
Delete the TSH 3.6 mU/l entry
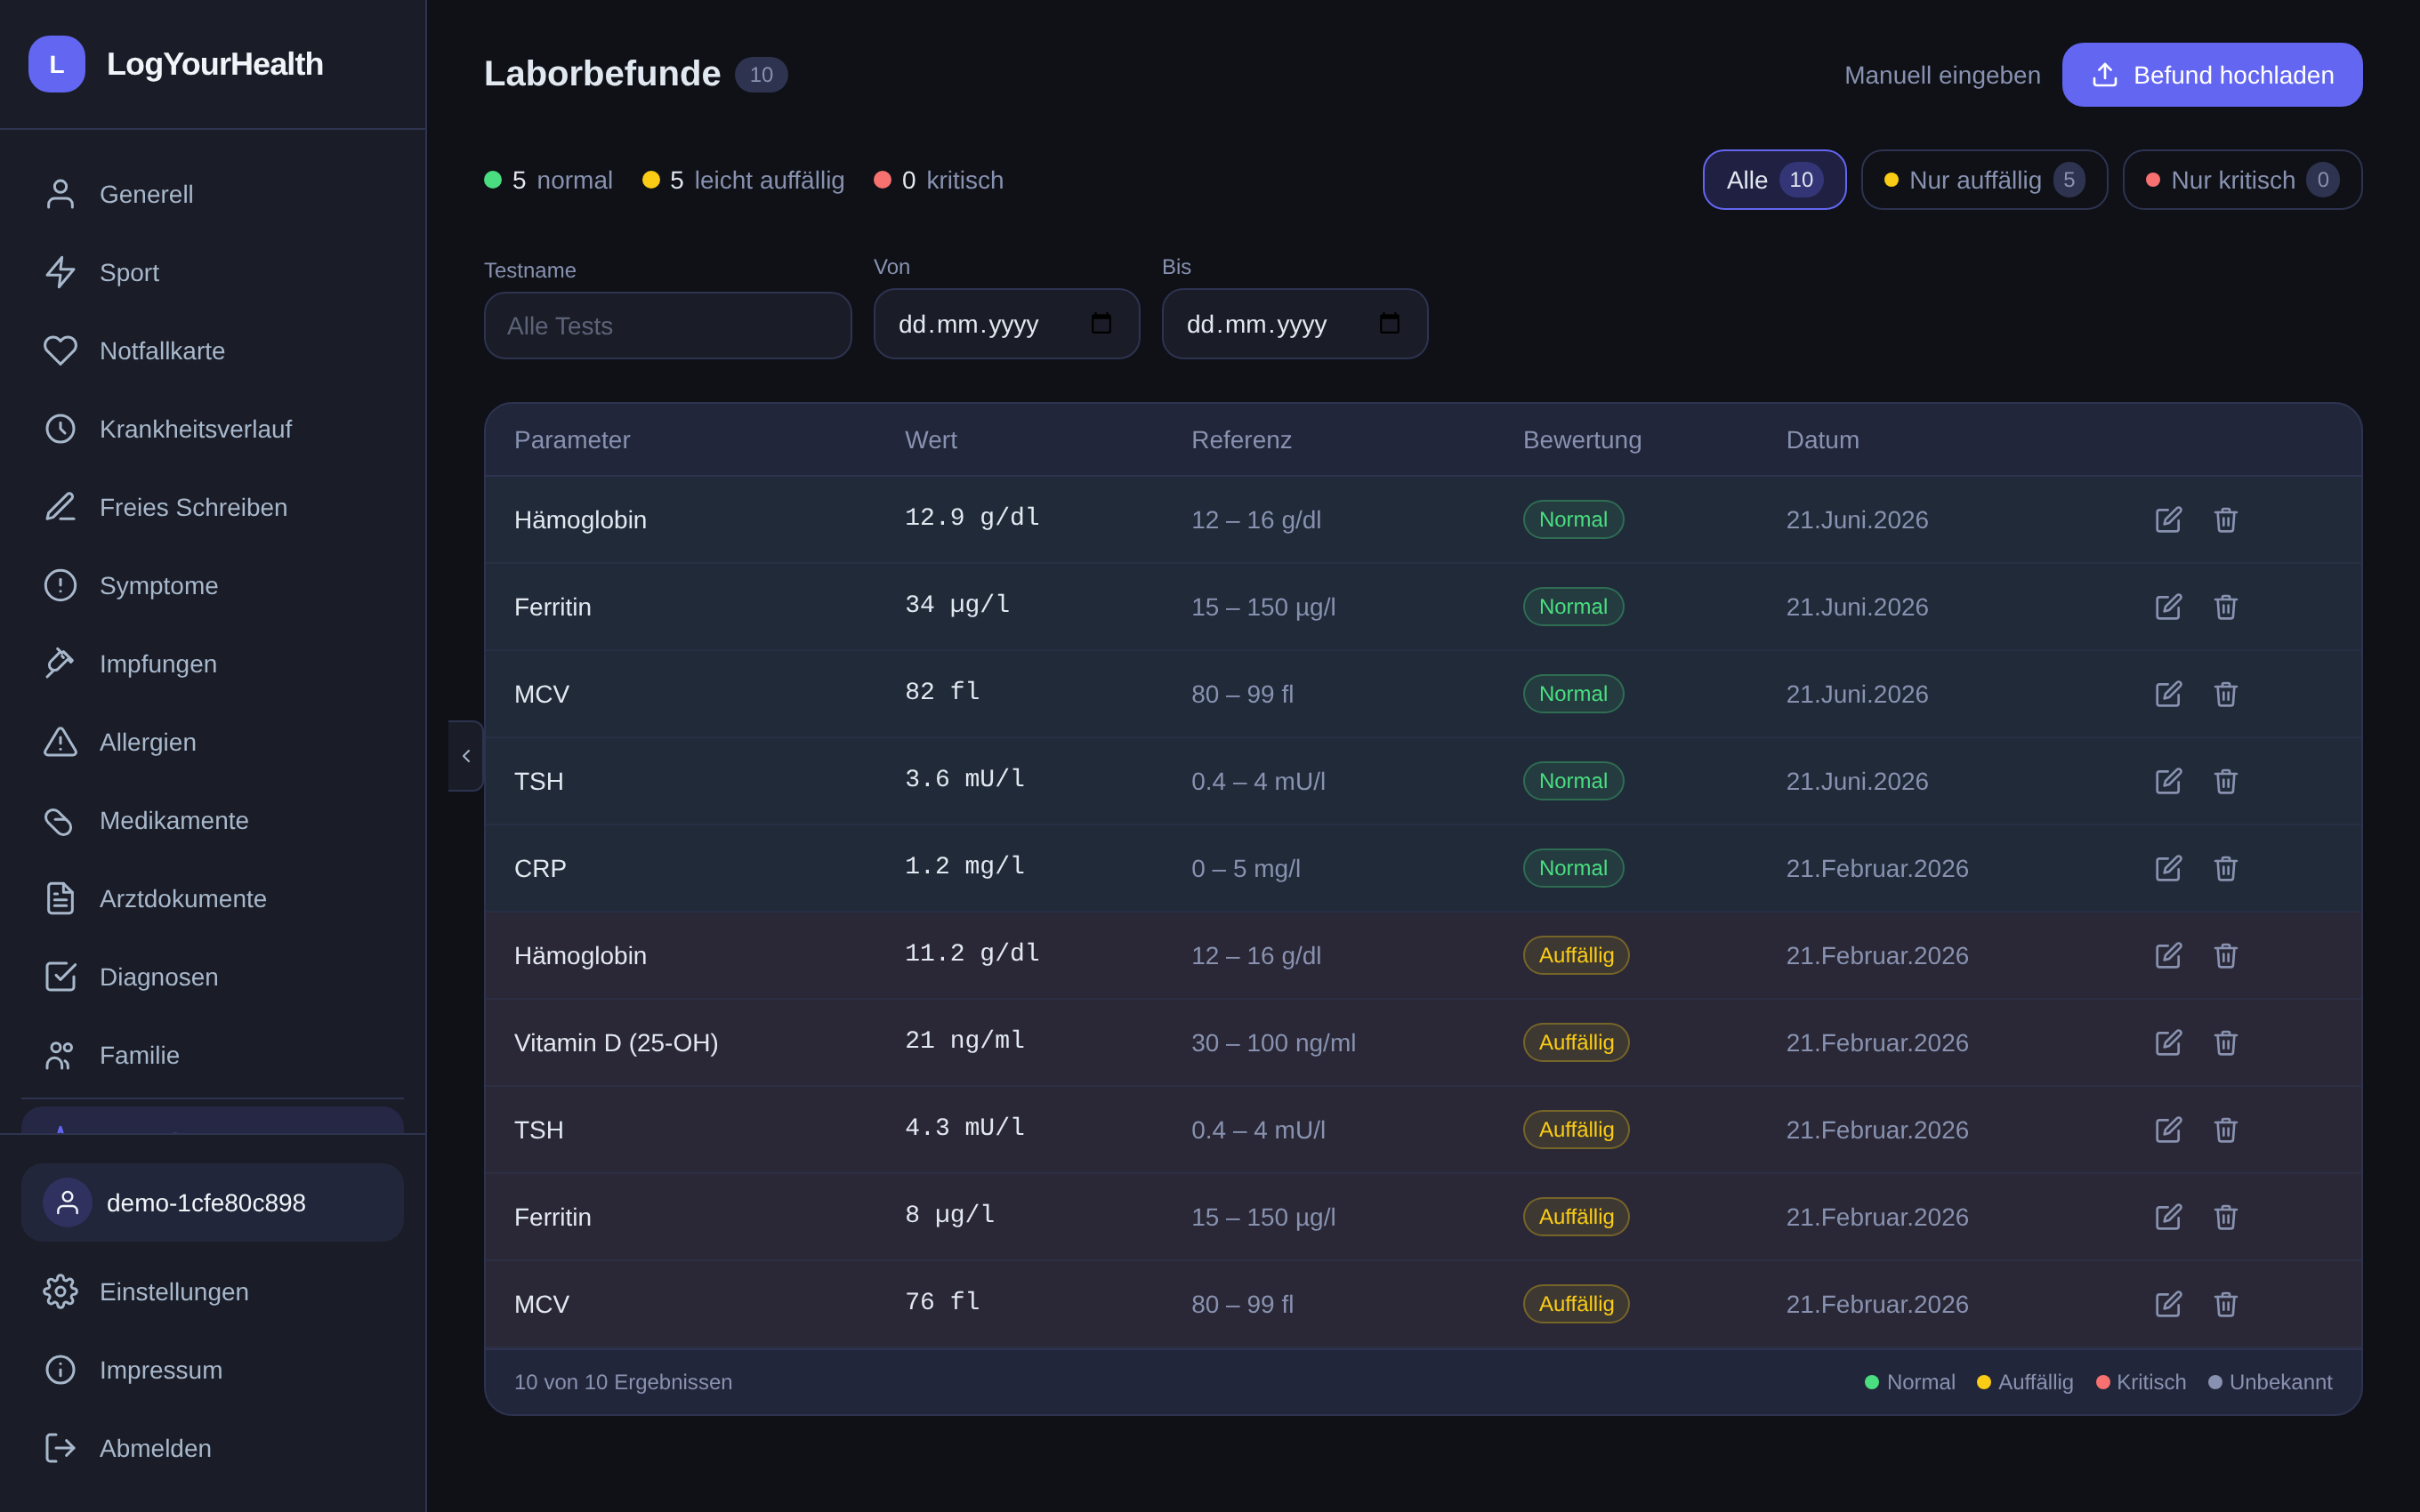[2225, 780]
